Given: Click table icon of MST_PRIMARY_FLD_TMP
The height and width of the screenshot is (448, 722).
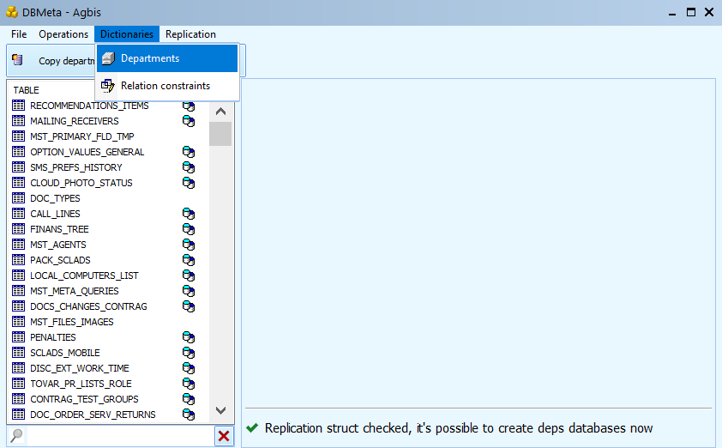Looking at the screenshot, I should (18, 136).
